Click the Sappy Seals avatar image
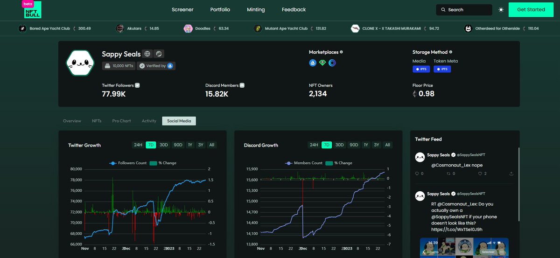 click(81, 62)
